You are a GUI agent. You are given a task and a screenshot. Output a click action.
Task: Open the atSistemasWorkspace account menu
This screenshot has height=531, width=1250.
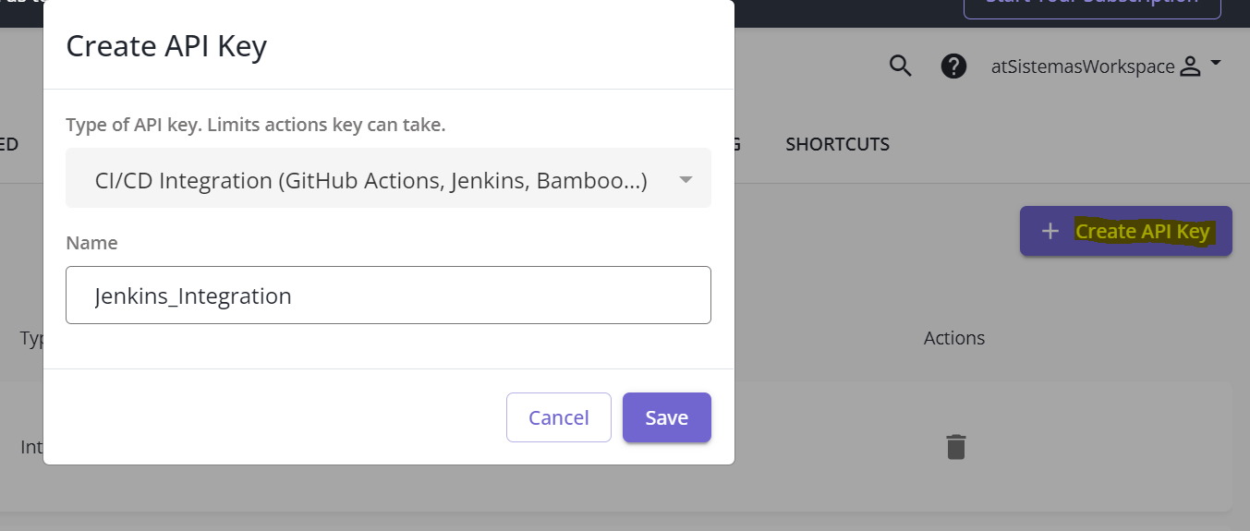click(x=1082, y=66)
